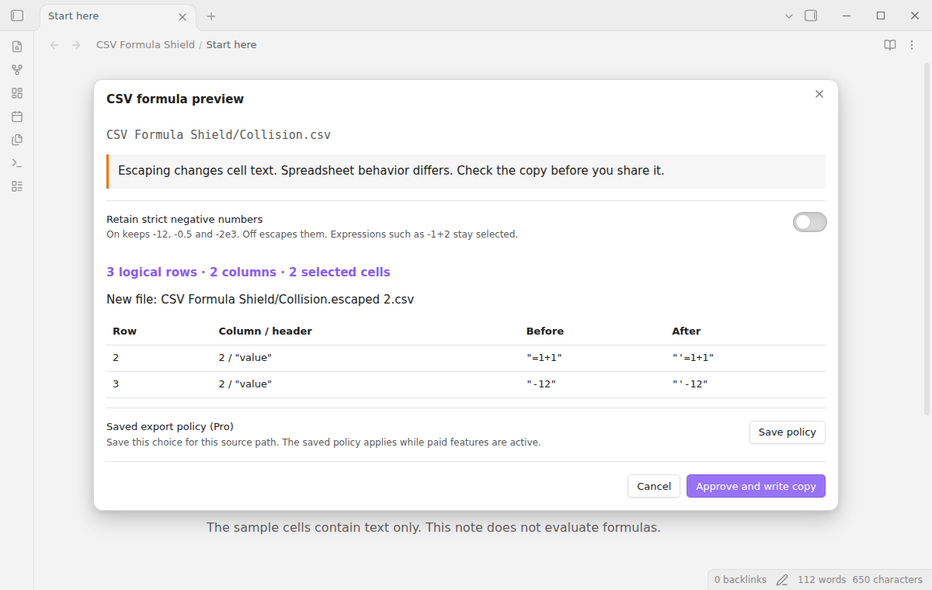Click the escaping warning callout text
This screenshot has width=932, height=590.
[391, 171]
